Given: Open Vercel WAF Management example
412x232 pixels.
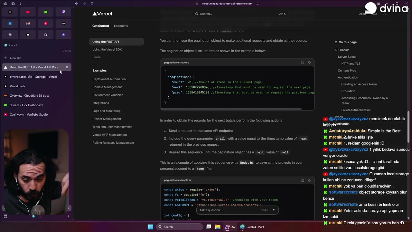Looking at the screenshot, I should click(110, 135).
